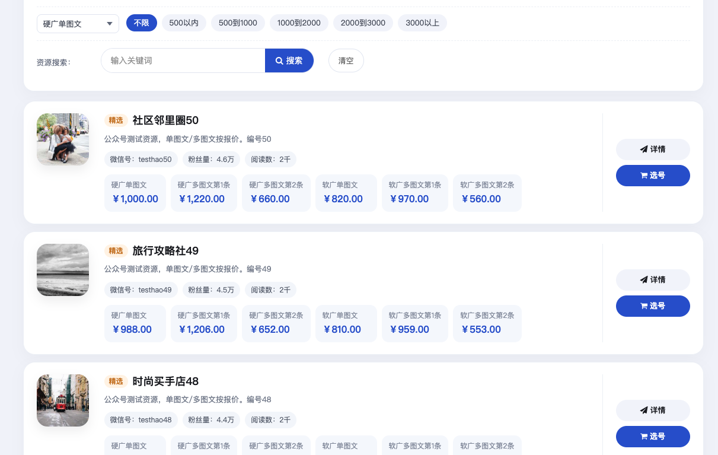
Task: Open the 社区邻里圈50 title
Action: 165,120
